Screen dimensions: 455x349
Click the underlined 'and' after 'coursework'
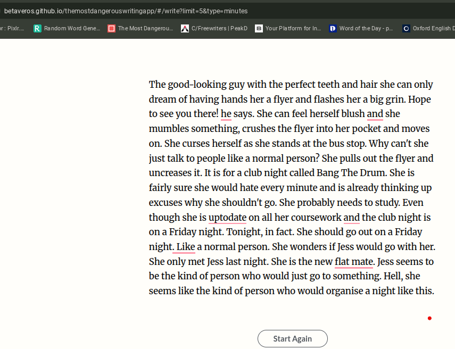point(351,218)
